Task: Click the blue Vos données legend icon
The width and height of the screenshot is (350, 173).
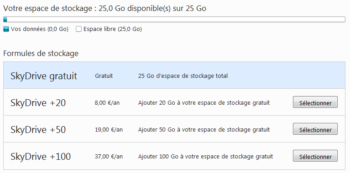Action: (6, 29)
